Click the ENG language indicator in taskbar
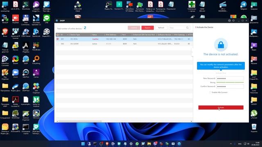Screen dimensions: 262x147 [240, 144]
